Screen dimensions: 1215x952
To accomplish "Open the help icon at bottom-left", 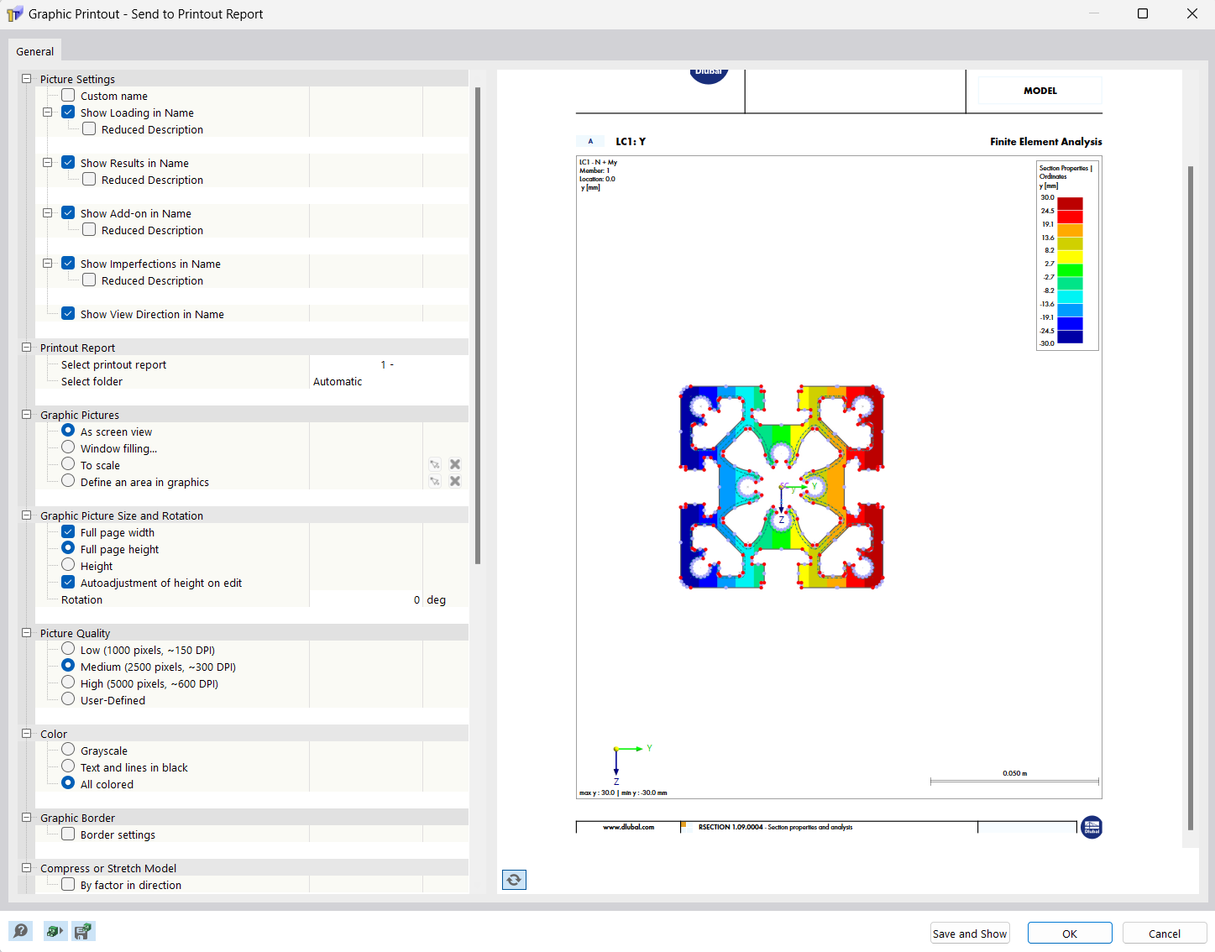I will click(21, 930).
